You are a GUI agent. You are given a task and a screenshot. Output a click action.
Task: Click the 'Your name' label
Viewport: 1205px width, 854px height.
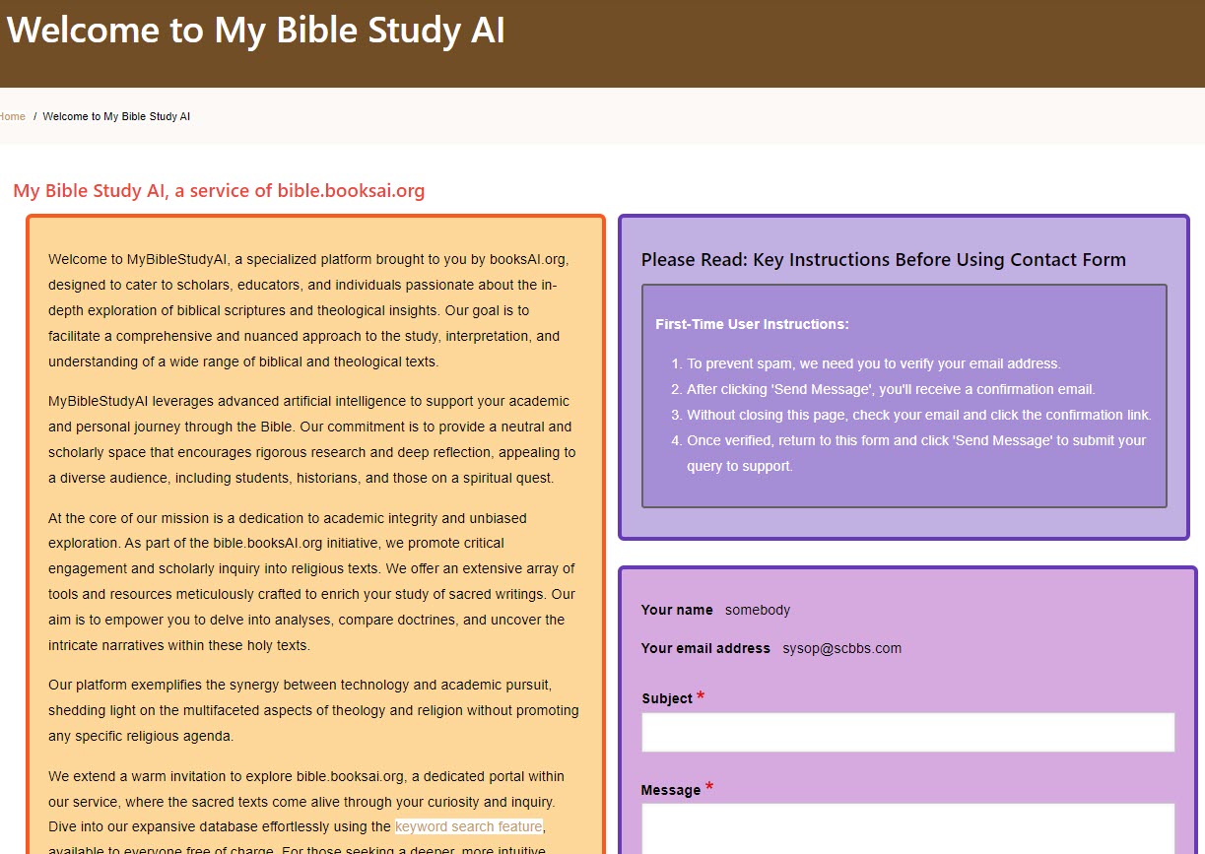point(677,610)
